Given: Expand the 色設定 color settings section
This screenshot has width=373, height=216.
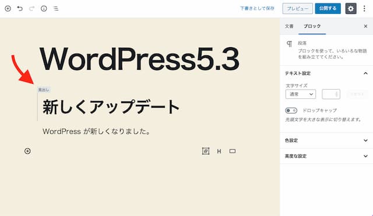Looking at the screenshot, I should [x=326, y=140].
